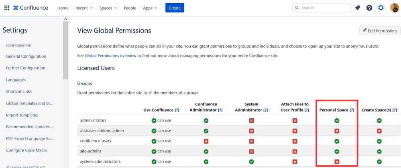Open the app switcher grid icon
The width and height of the screenshot is (401, 168).
point(7,8)
